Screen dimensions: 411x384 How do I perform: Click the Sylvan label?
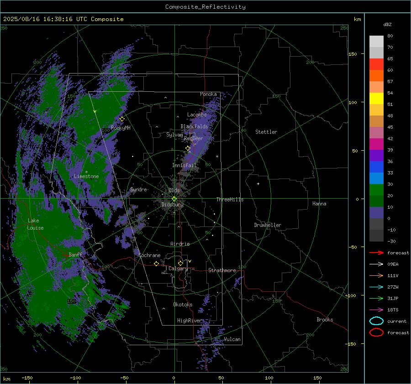pyautogui.click(x=174, y=135)
